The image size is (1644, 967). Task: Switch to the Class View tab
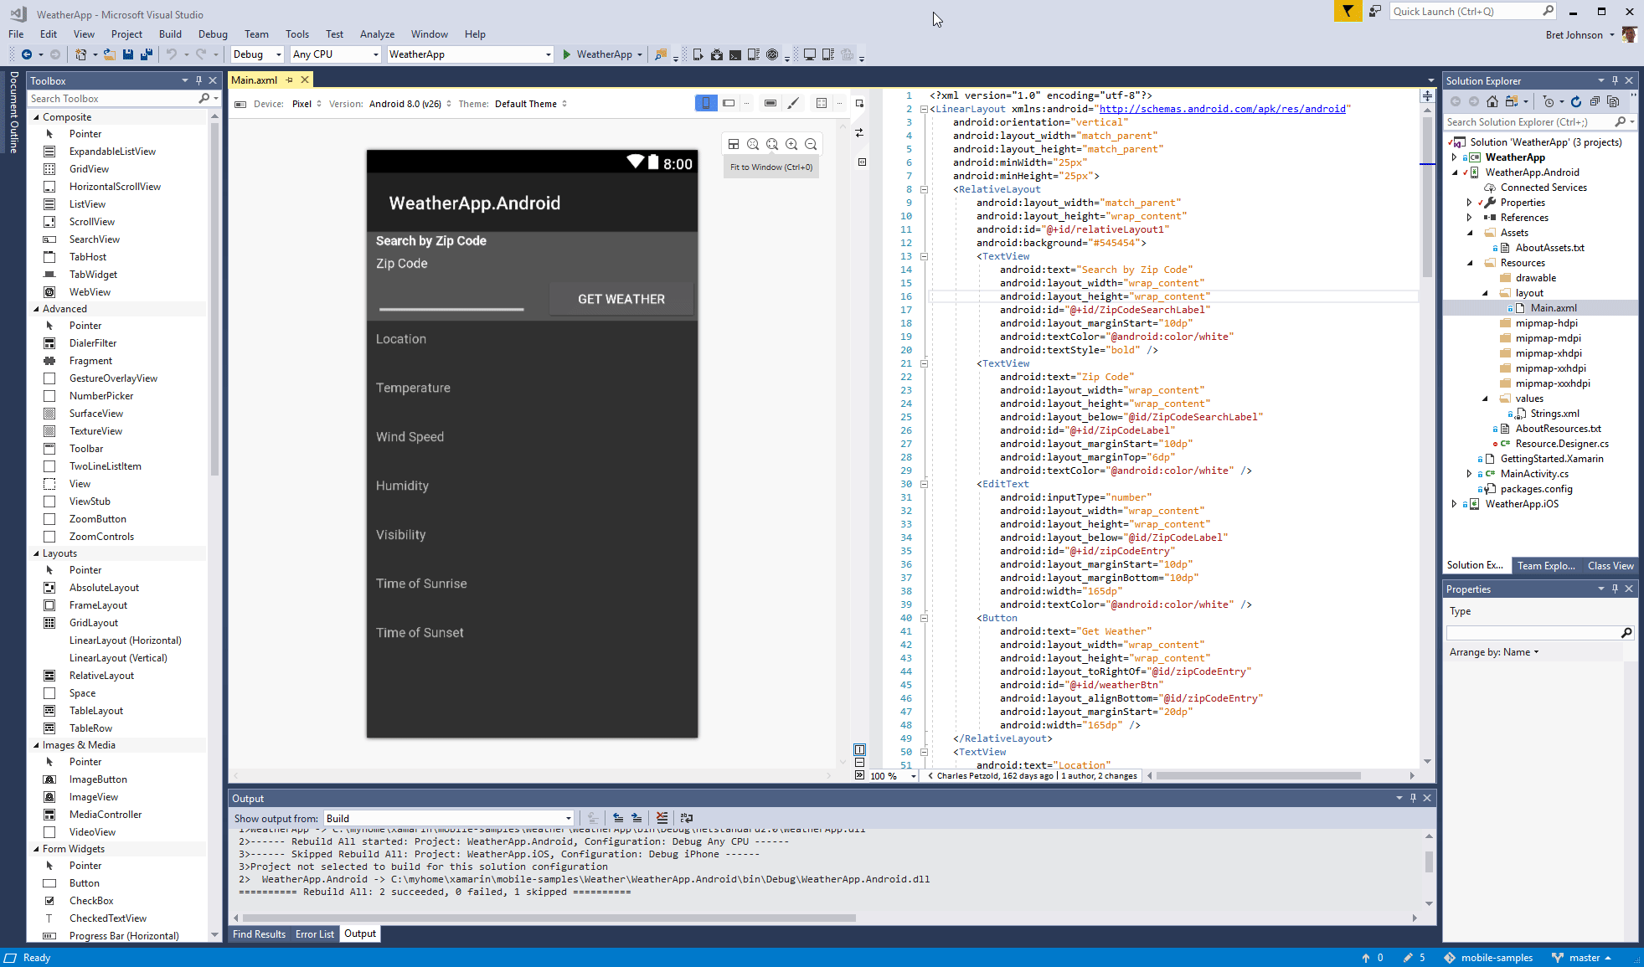coord(1611,566)
